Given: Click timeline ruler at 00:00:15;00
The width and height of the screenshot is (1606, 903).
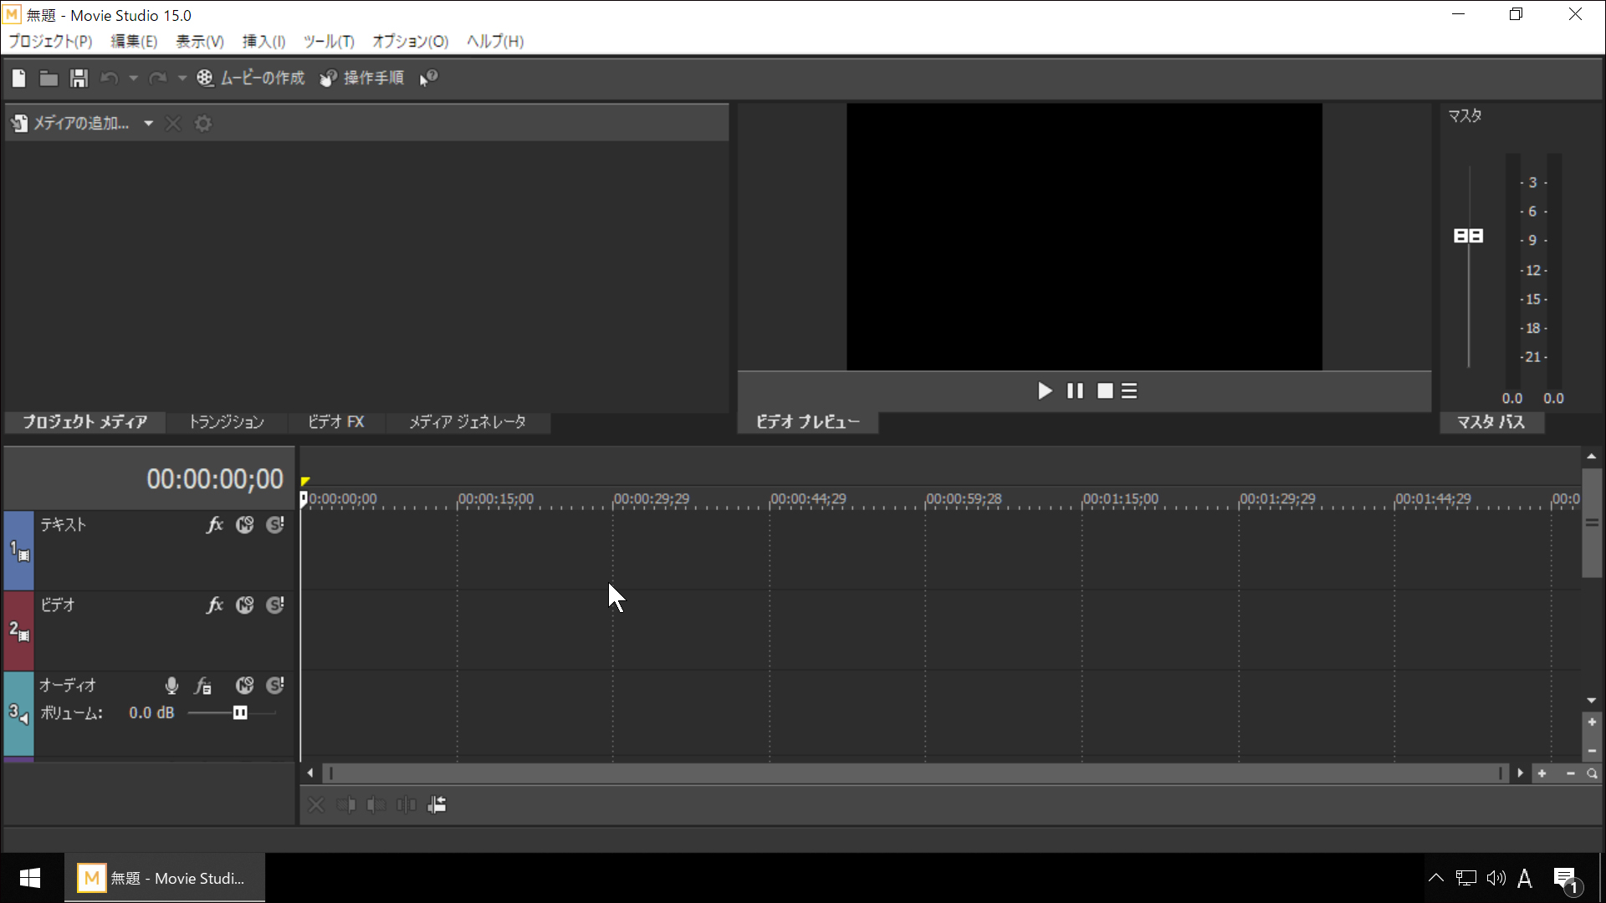Looking at the screenshot, I should (x=495, y=499).
